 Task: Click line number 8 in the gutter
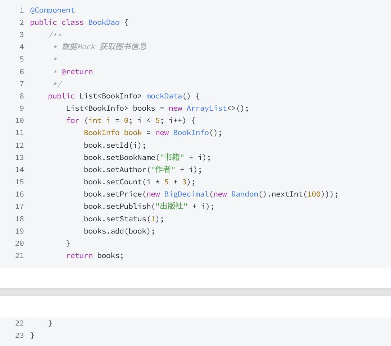[22, 96]
